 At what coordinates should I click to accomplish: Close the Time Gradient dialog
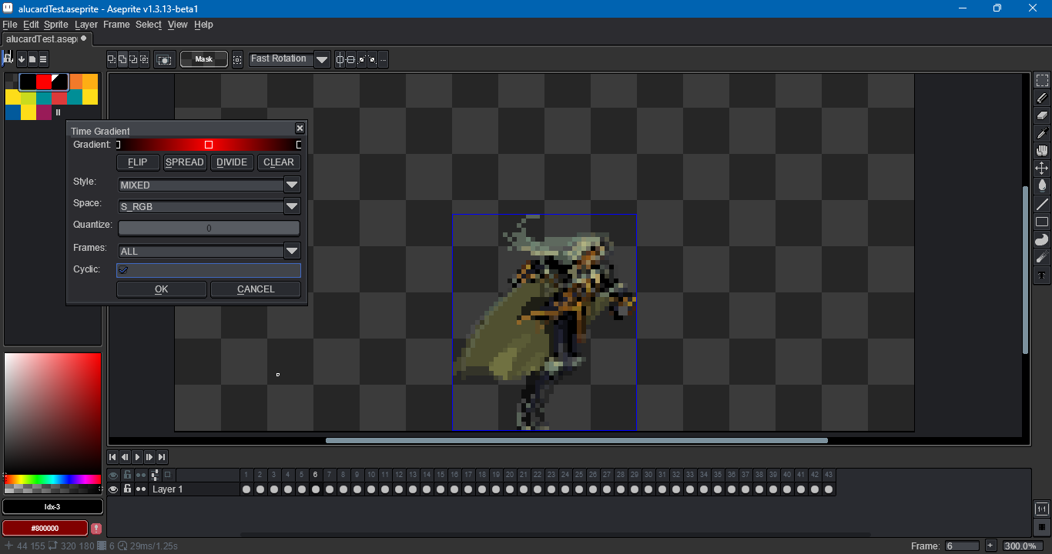click(300, 128)
